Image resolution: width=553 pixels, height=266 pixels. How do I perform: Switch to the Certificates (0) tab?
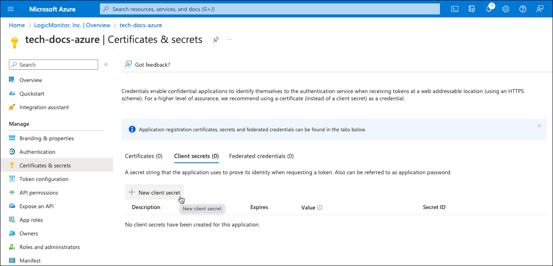(x=144, y=156)
